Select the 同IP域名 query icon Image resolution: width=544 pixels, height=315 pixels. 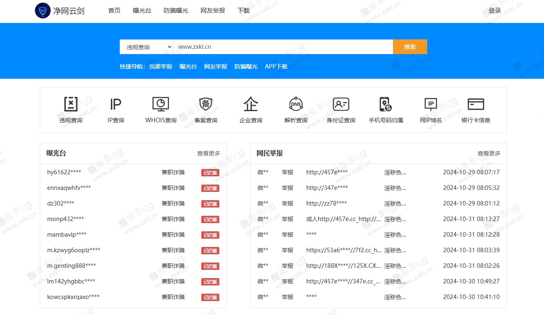click(430, 110)
